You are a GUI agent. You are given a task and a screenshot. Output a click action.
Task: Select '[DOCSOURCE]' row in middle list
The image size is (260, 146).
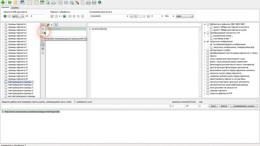pyautogui.click(x=66, y=29)
